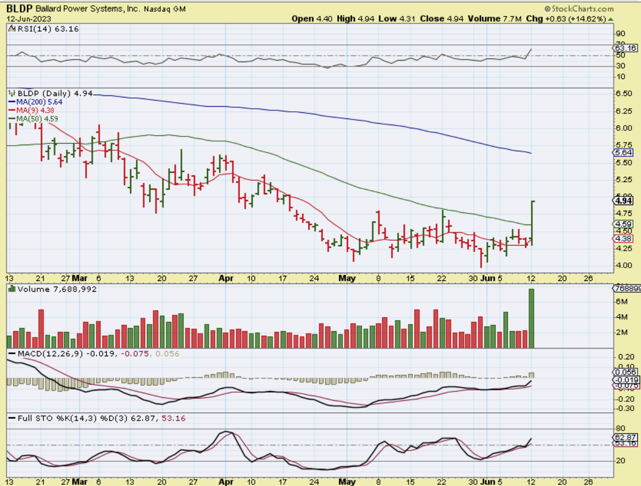Click the tall green Jun 12 price bar
641x486 pixels.
(x=532, y=224)
